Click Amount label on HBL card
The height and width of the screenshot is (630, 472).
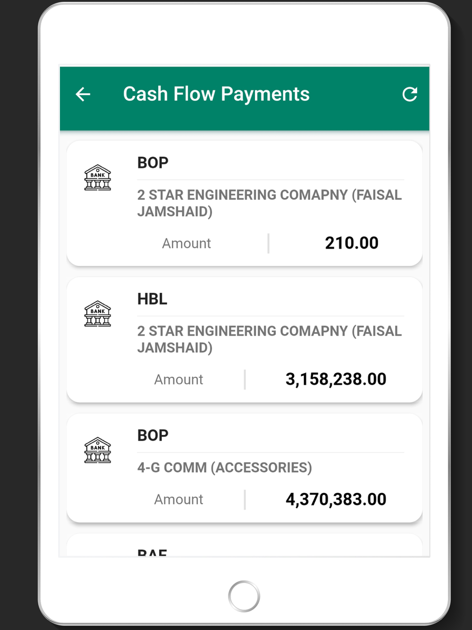pos(178,379)
